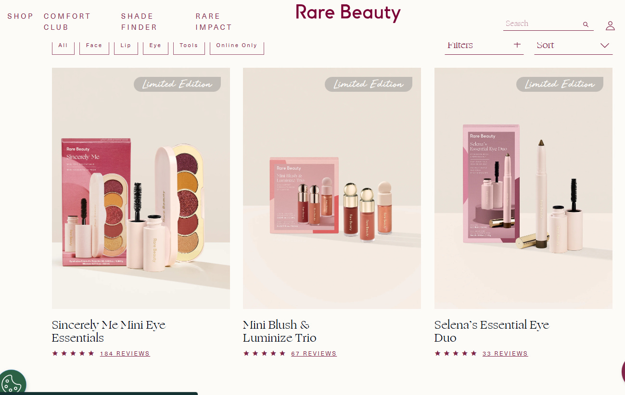Click Limited Edition badge on Sincerely Me
625x395 pixels.
177,84
